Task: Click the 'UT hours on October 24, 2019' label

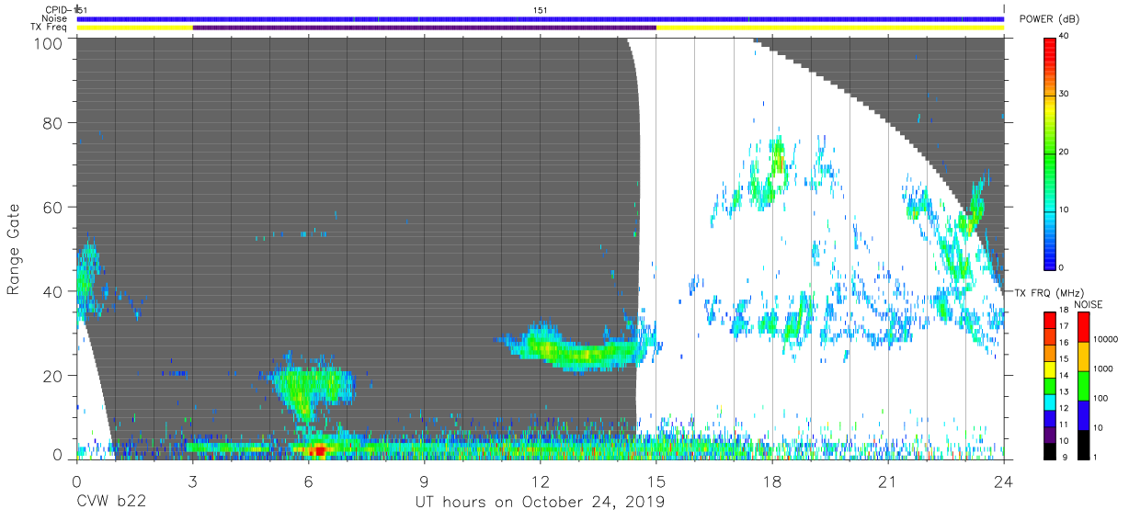Action: tap(540, 503)
